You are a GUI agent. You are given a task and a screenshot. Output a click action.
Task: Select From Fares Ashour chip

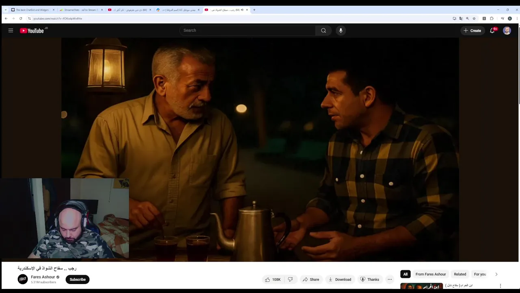[431, 274]
